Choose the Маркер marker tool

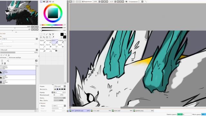click(43, 46)
